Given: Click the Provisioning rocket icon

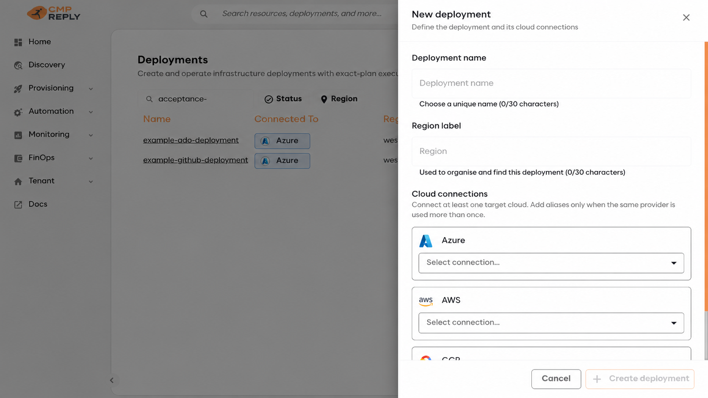Looking at the screenshot, I should [18, 89].
